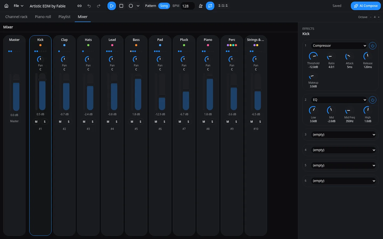The width and height of the screenshot is (383, 239).
Task: Open the File menu
Action: (18, 6)
